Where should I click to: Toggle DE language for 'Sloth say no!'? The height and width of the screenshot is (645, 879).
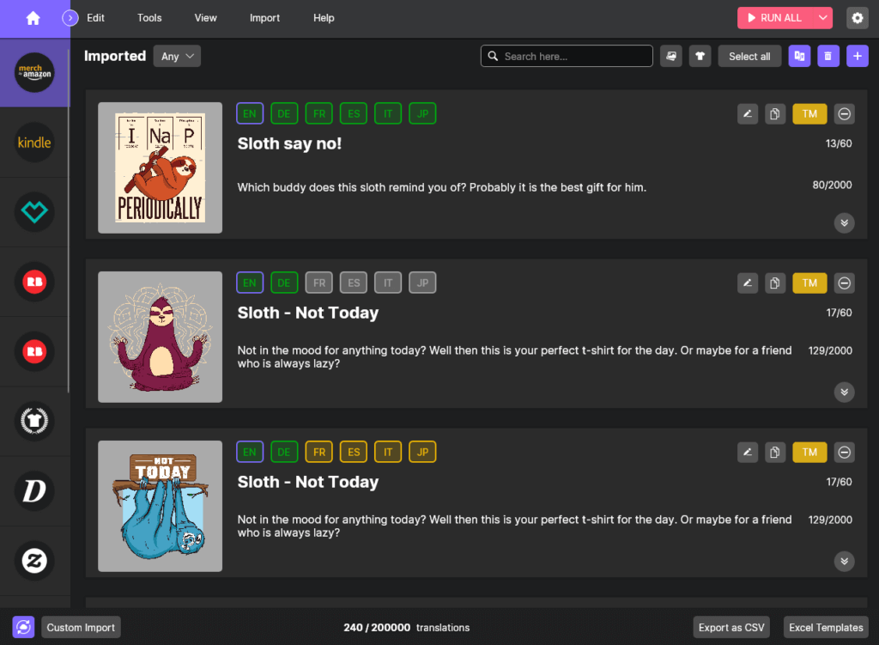coord(284,113)
